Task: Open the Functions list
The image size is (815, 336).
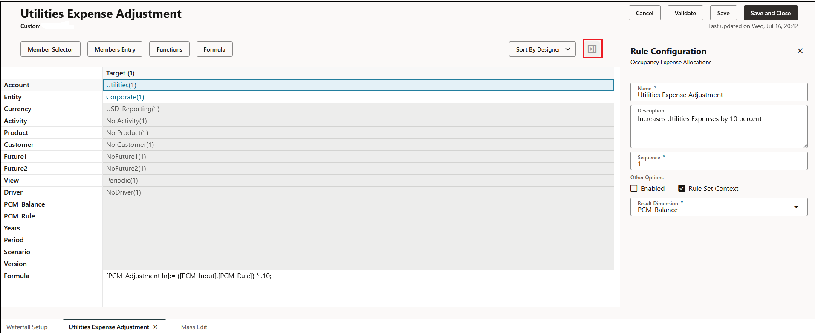Action: pos(169,49)
